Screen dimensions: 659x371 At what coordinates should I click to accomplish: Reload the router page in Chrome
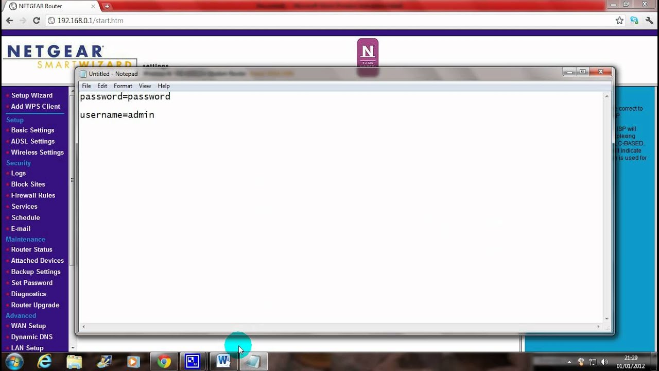[36, 21]
